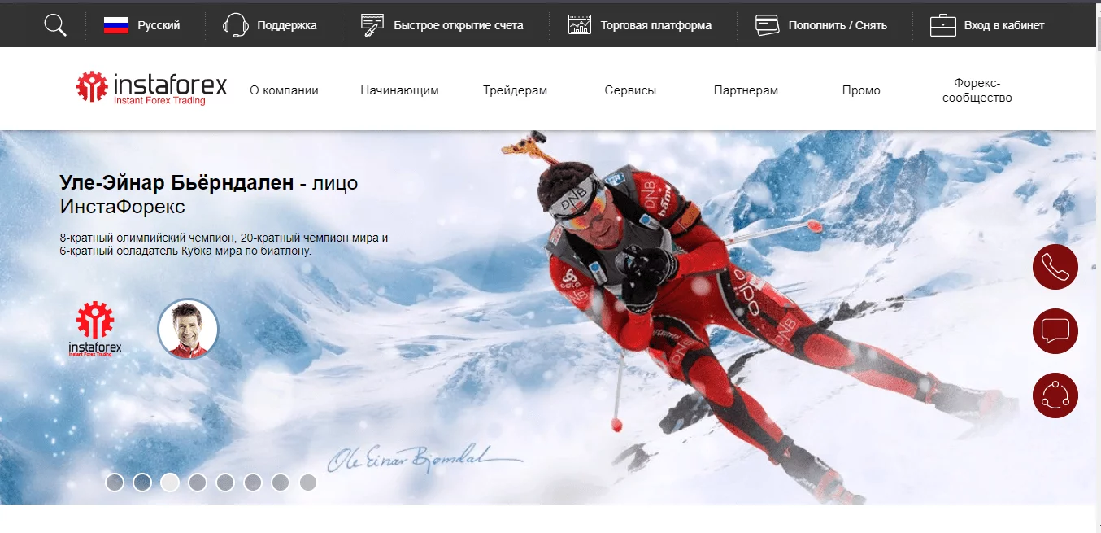
Task: Go to "Форекс-сообщество" link
Action: (977, 90)
